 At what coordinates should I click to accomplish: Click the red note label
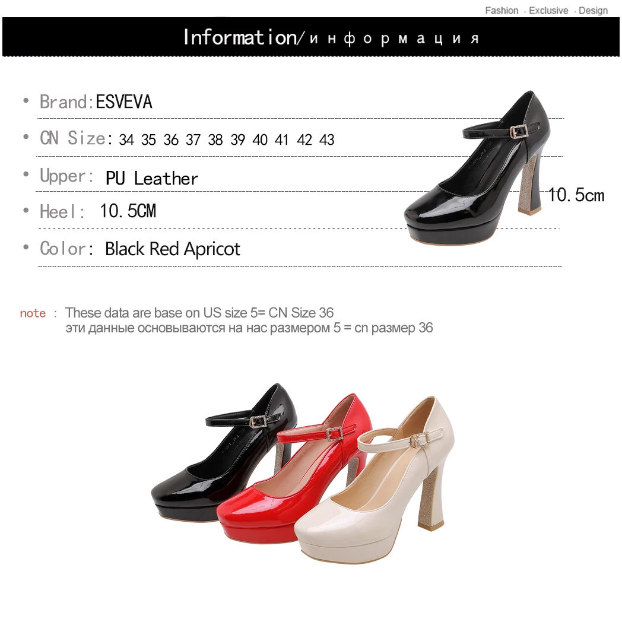(33, 313)
